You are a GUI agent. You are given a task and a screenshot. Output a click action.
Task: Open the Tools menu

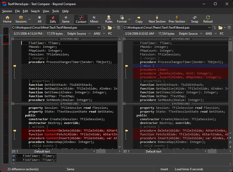(x=55, y=11)
